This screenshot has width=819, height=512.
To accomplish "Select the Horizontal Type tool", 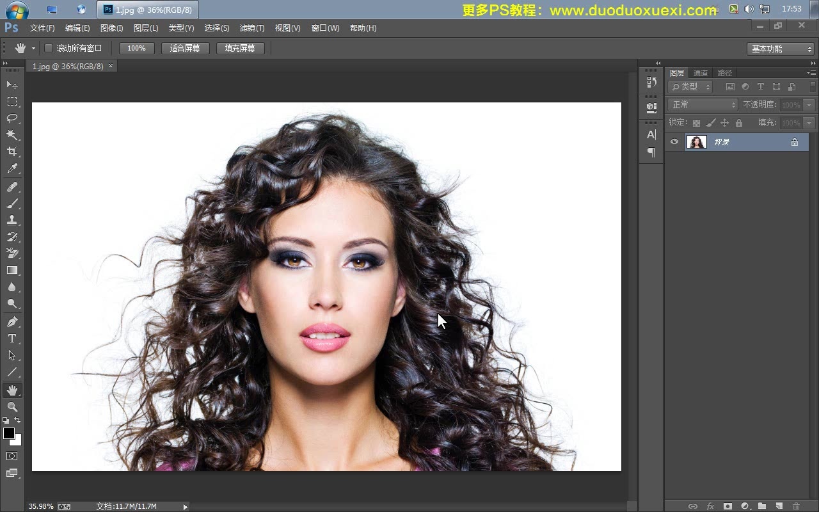I will 12,339.
